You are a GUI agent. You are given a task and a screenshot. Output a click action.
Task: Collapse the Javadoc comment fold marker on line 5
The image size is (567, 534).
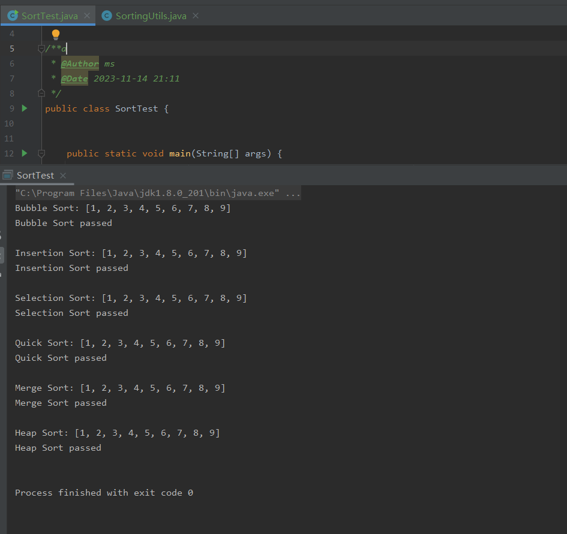pos(41,49)
